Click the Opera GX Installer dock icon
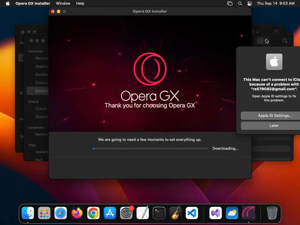The width and height of the screenshot is (300, 225). coord(248,213)
